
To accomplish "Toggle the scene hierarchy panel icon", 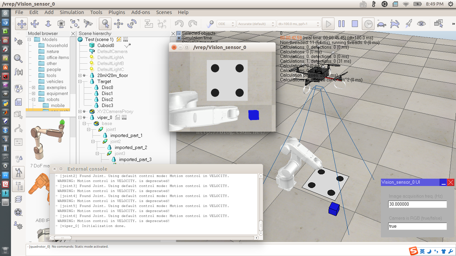I will (19, 186).
